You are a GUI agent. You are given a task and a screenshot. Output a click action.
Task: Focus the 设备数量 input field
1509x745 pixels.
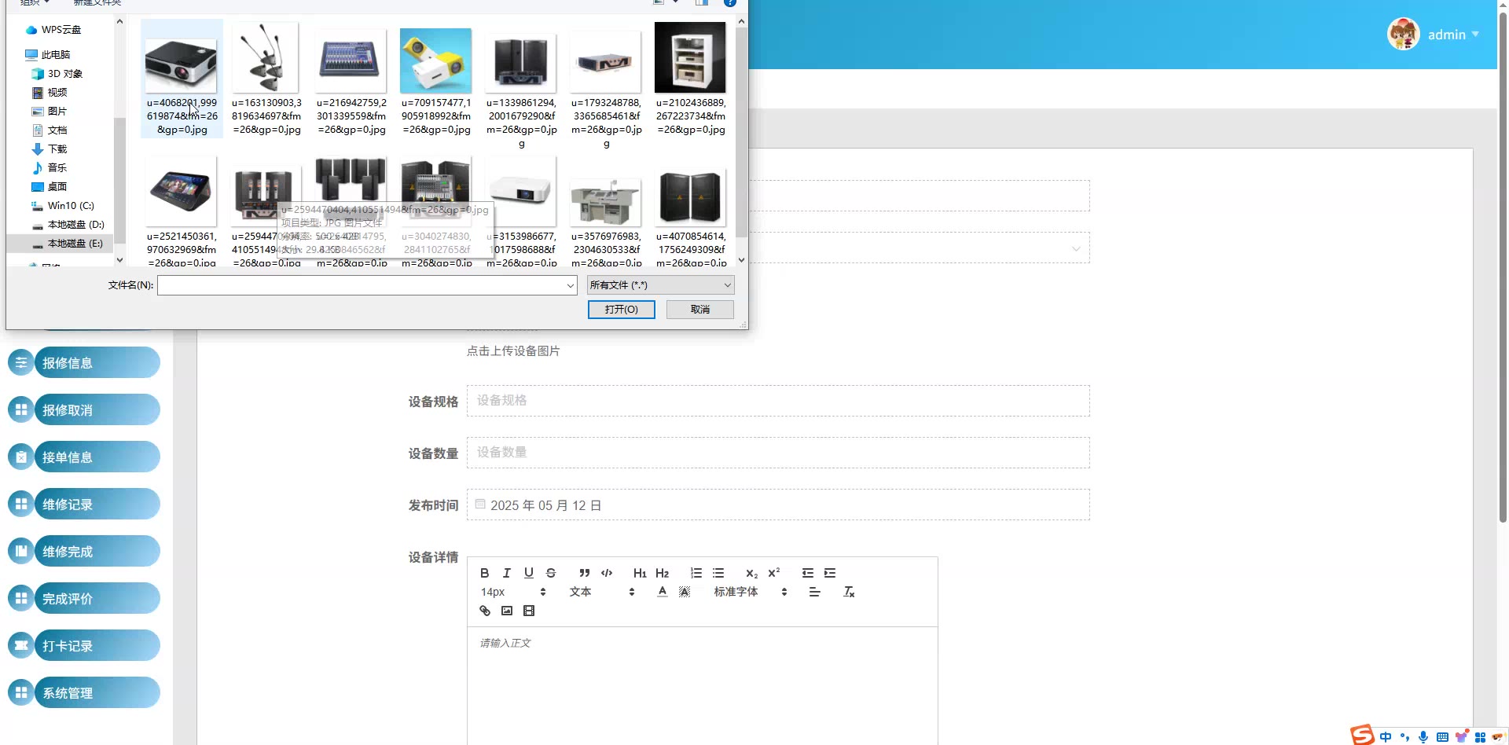pyautogui.click(x=778, y=453)
